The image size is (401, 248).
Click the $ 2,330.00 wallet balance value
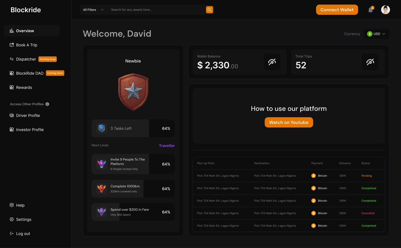click(218, 65)
